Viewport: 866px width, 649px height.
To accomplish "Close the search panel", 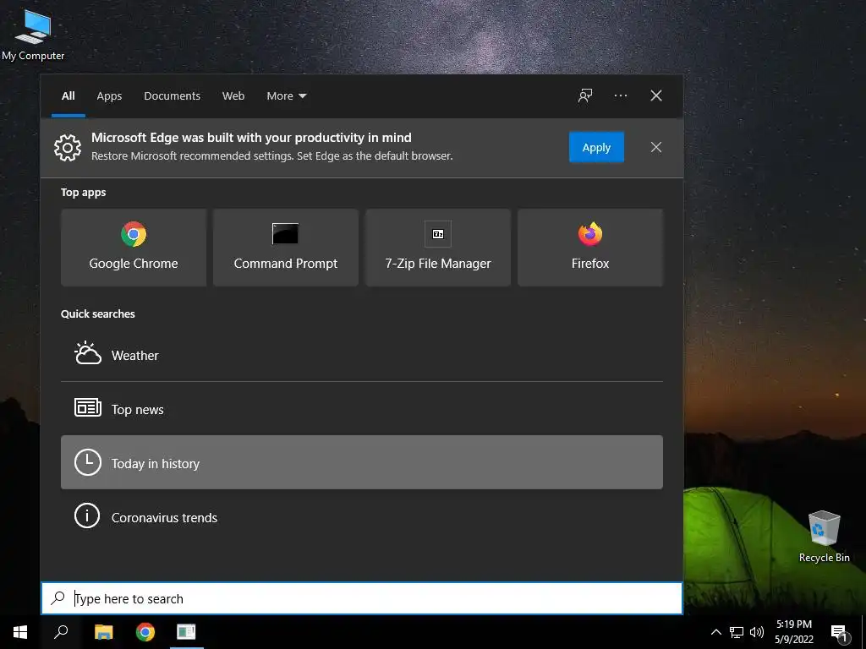I will [x=656, y=95].
